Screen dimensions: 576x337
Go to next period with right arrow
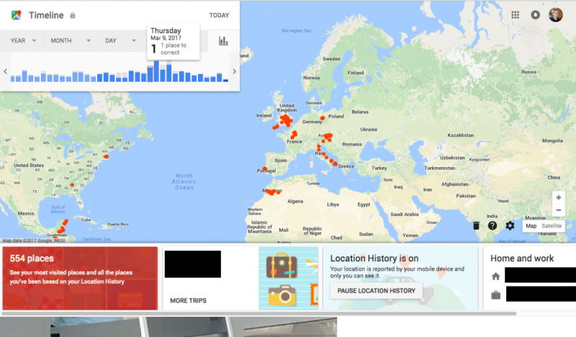235,72
